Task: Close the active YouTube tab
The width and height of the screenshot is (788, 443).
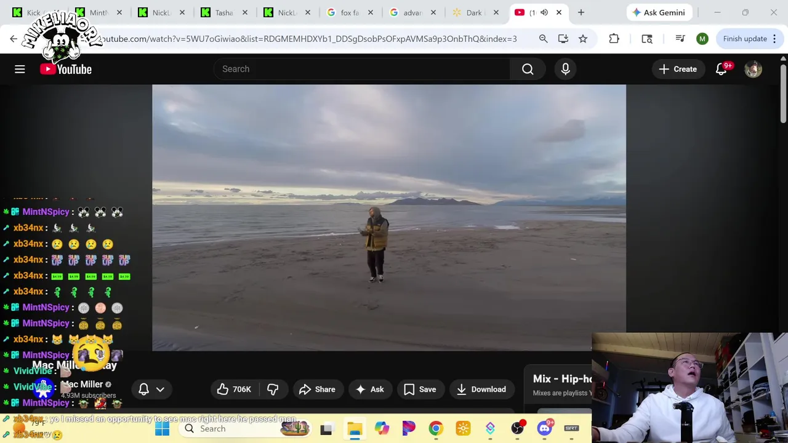Action: click(559, 12)
